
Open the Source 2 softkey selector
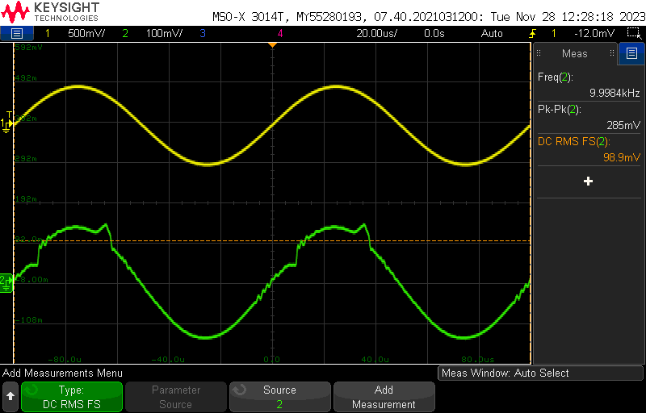[279, 397]
